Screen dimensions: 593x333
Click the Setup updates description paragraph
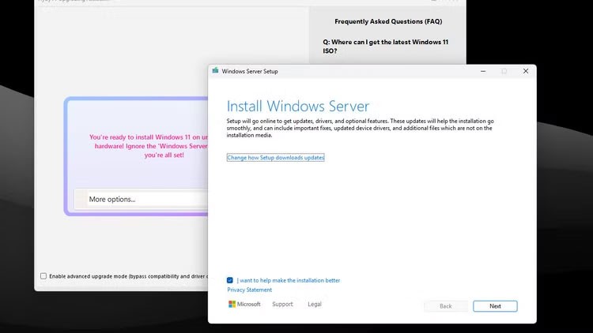(x=360, y=128)
